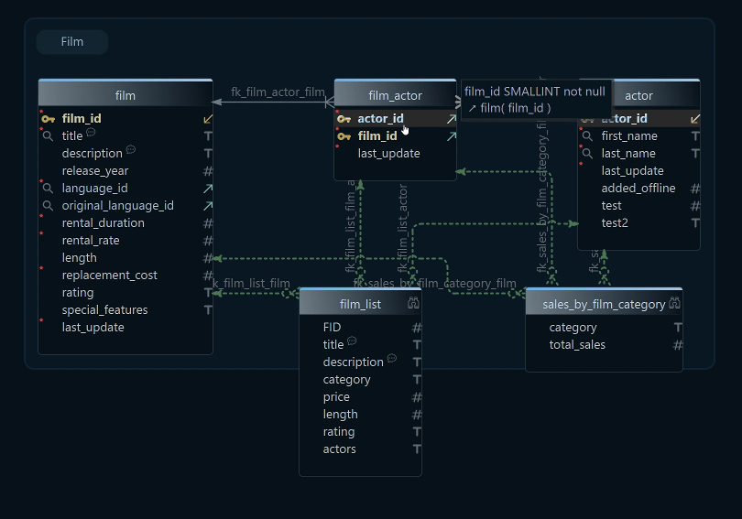Click the text type icon on film_list actors row
742x519 pixels.
point(417,449)
